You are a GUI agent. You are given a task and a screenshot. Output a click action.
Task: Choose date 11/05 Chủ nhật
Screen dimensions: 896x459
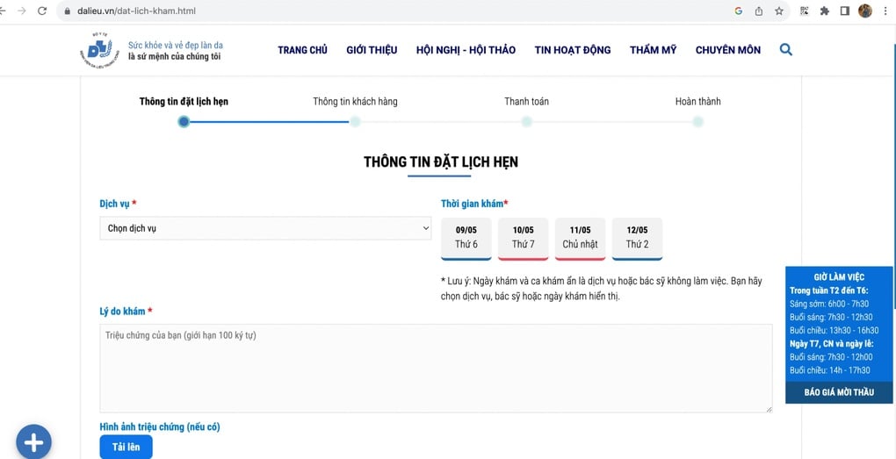[580, 239]
